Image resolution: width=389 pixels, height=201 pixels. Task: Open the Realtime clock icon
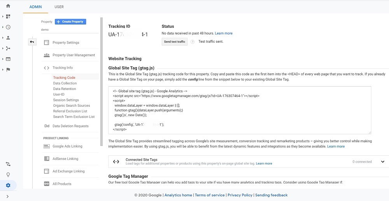(x=8, y=27)
